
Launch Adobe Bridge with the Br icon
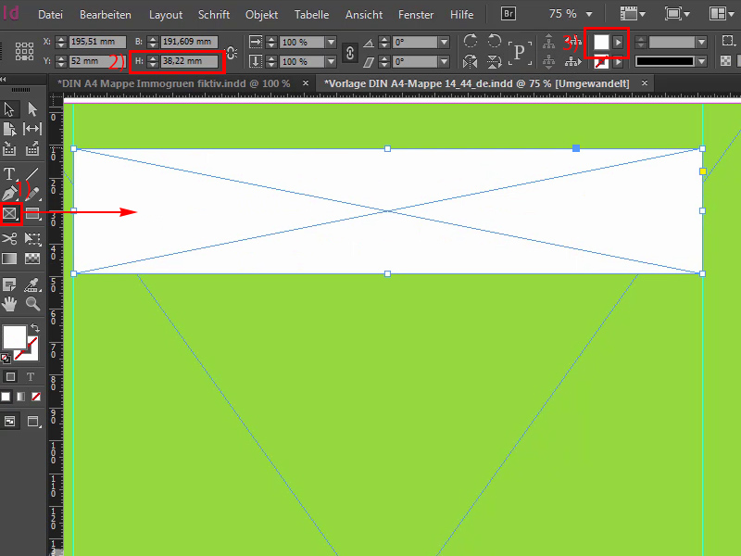click(508, 14)
